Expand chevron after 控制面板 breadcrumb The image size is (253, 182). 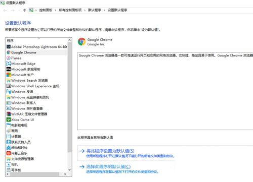56,10
